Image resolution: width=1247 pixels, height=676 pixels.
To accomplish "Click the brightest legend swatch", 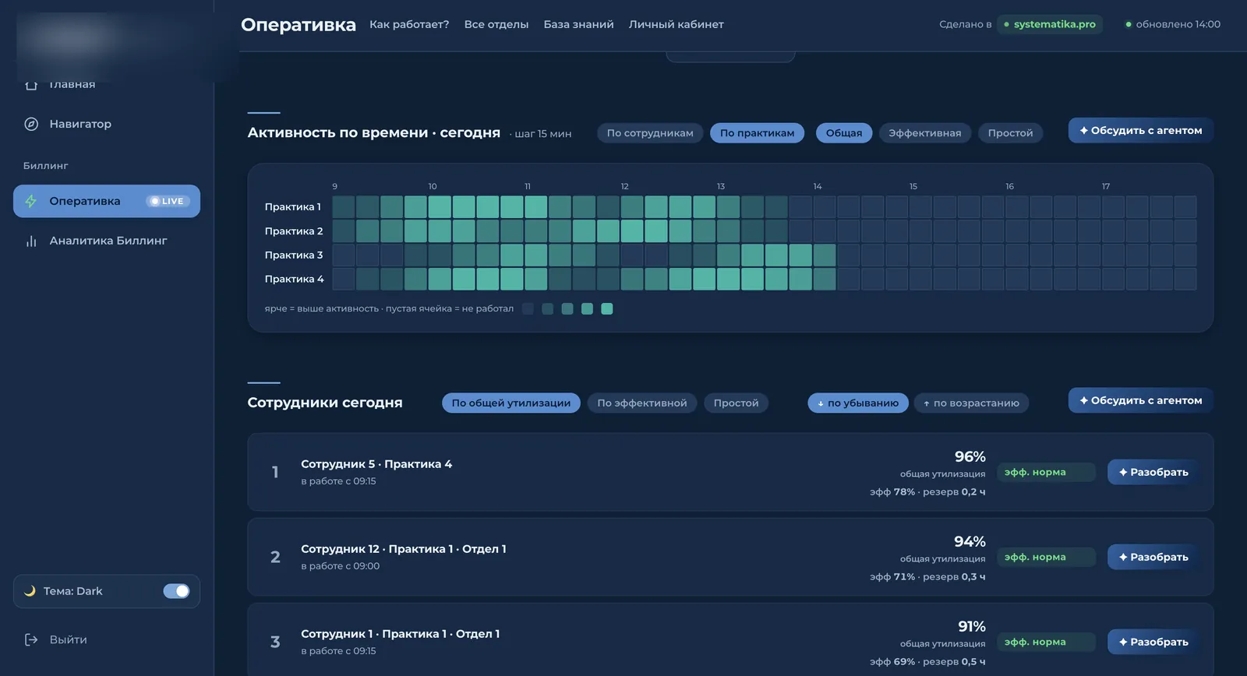I will [x=607, y=309].
